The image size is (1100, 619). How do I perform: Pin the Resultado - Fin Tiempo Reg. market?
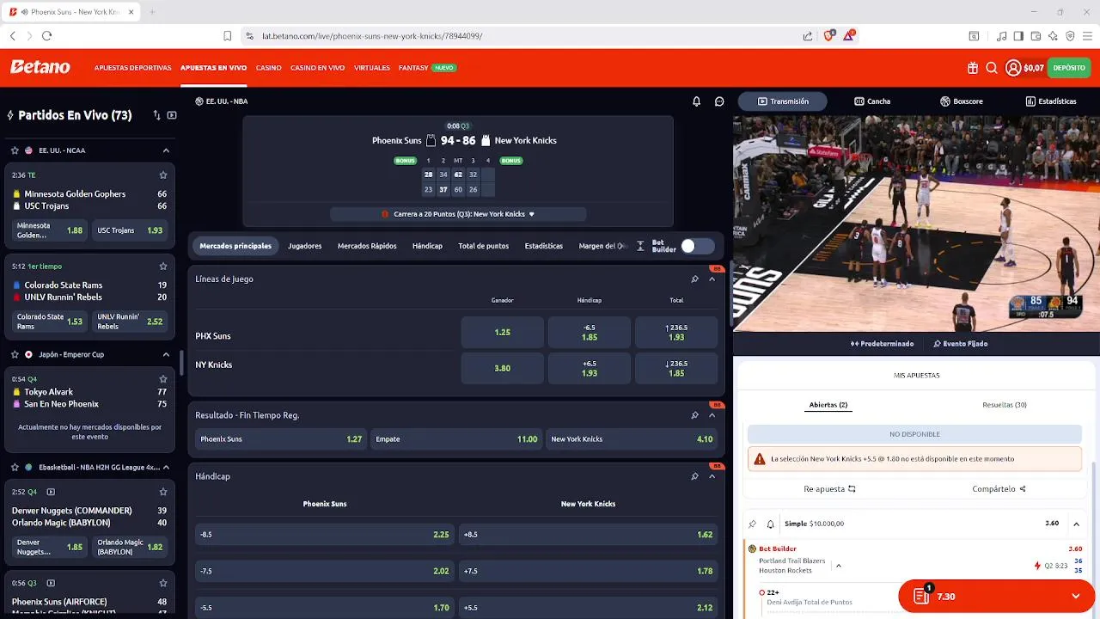[x=694, y=415]
